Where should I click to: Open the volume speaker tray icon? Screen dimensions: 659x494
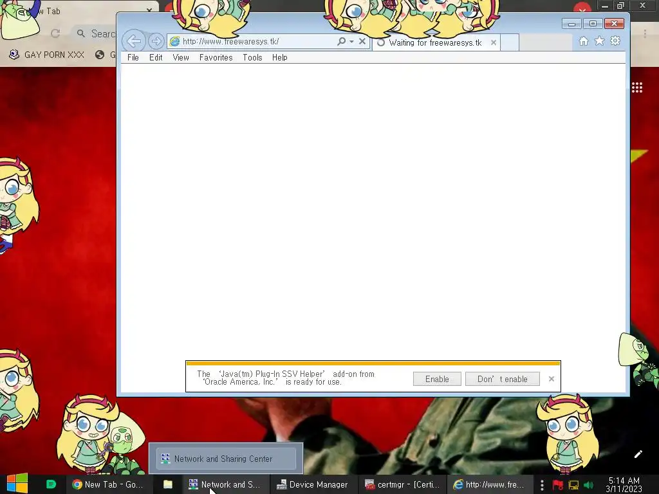tap(588, 485)
